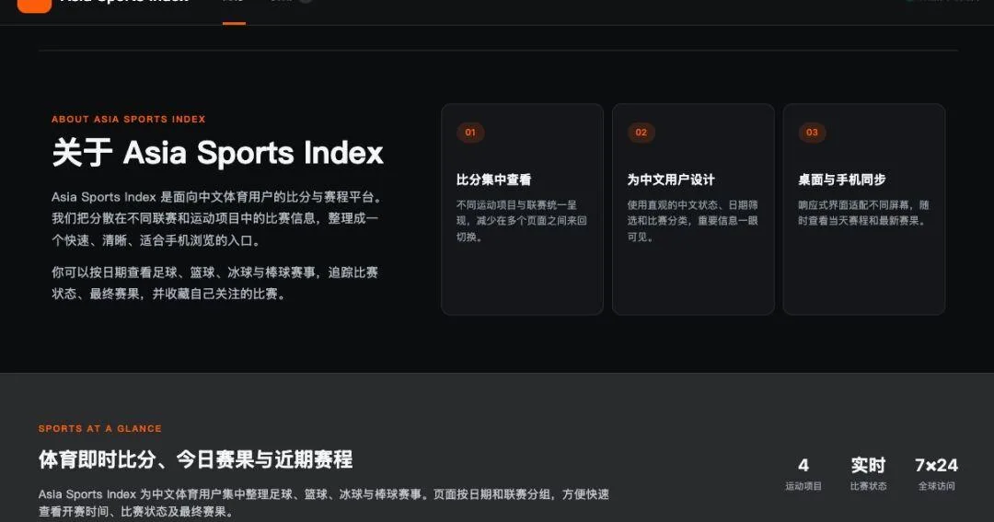
Task: Click the description starting 响应式界面适配不同屏幕
Action: click(863, 213)
